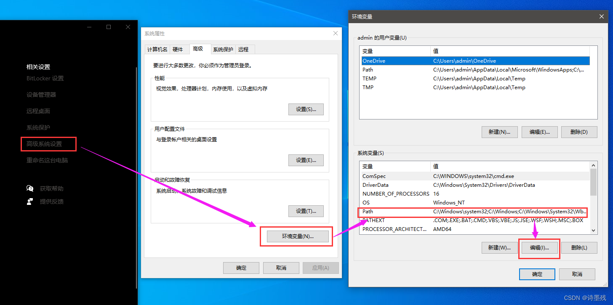Click the system variables scrollbar thumb
This screenshot has height=305, width=613.
click(x=594, y=182)
